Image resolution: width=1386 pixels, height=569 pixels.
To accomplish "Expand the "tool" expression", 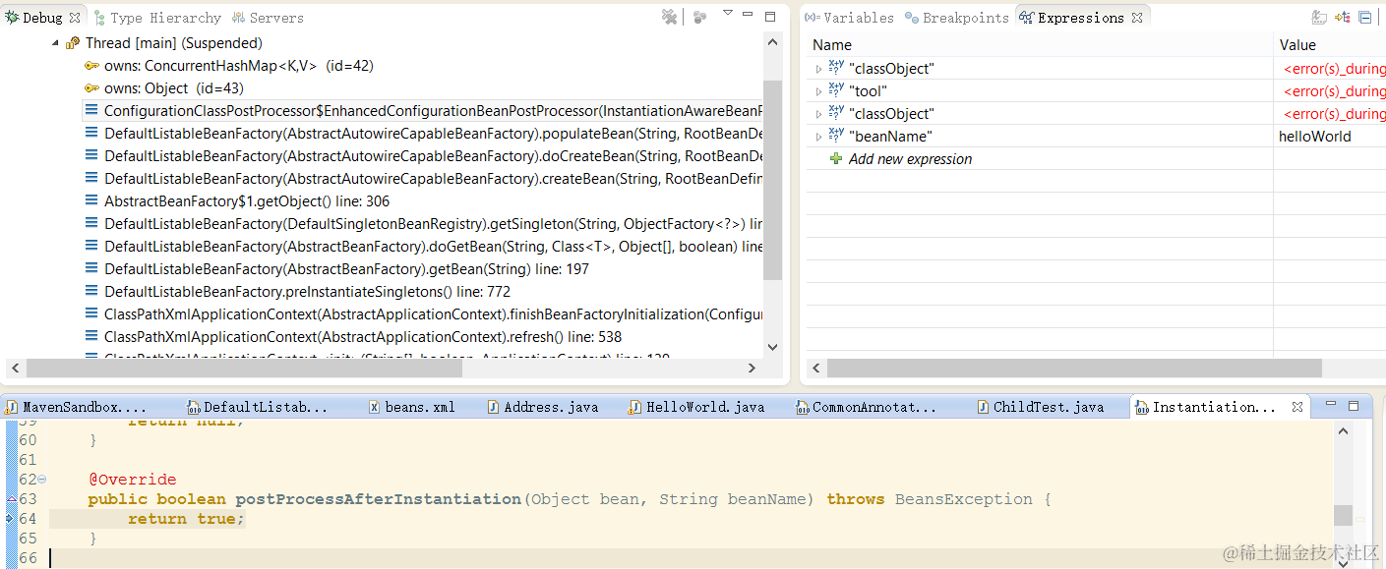I will [818, 91].
